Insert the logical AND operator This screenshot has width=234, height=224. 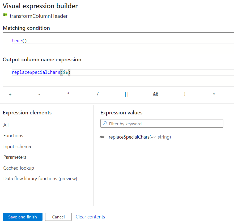click(x=156, y=94)
